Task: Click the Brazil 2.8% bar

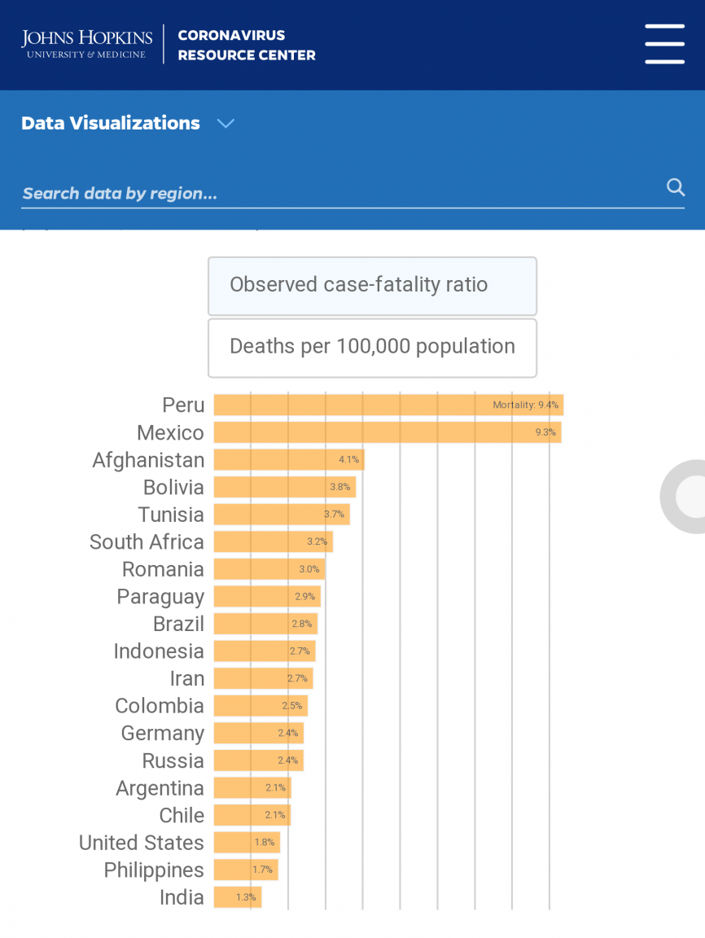Action: (x=265, y=624)
